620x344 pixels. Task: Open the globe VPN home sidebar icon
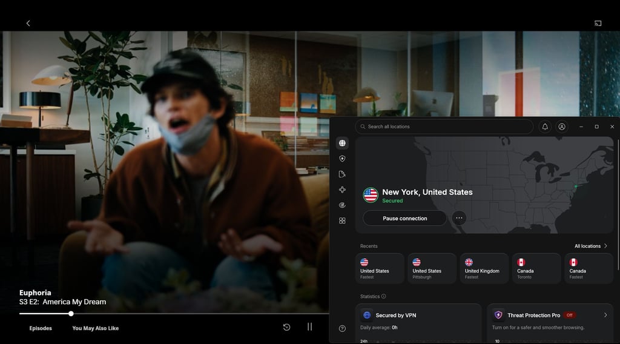(342, 143)
